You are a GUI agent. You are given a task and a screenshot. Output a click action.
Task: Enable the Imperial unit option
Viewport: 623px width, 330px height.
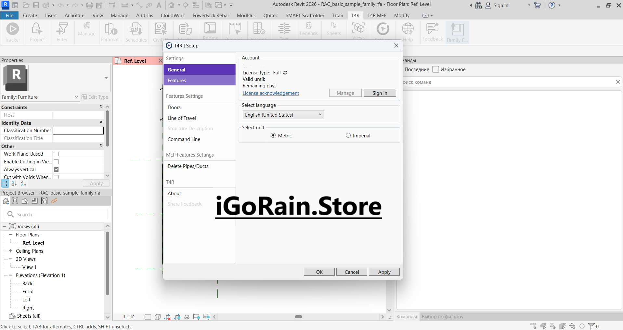[348, 135]
